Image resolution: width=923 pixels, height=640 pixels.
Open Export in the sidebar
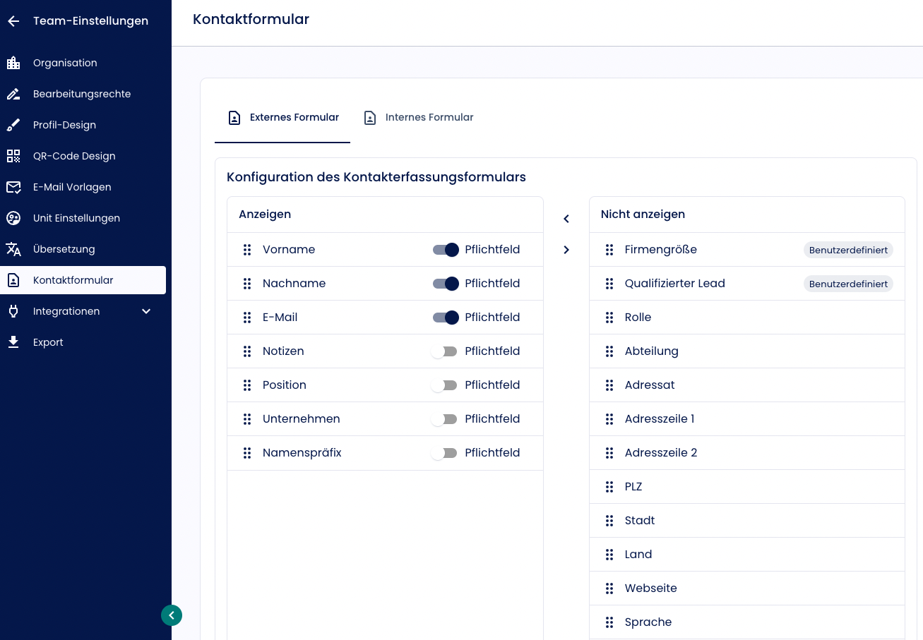[x=83, y=342]
